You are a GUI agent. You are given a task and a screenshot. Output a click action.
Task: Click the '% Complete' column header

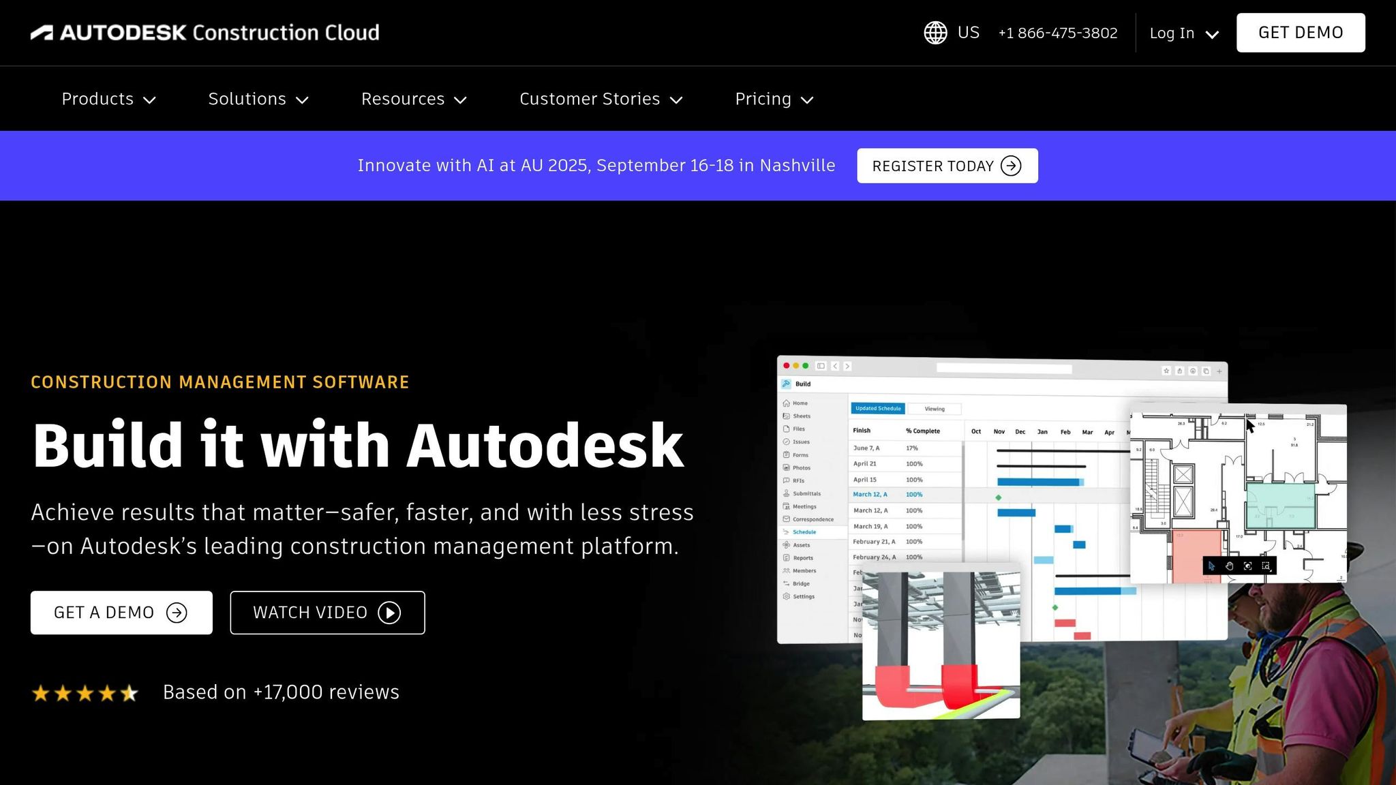pos(923,431)
